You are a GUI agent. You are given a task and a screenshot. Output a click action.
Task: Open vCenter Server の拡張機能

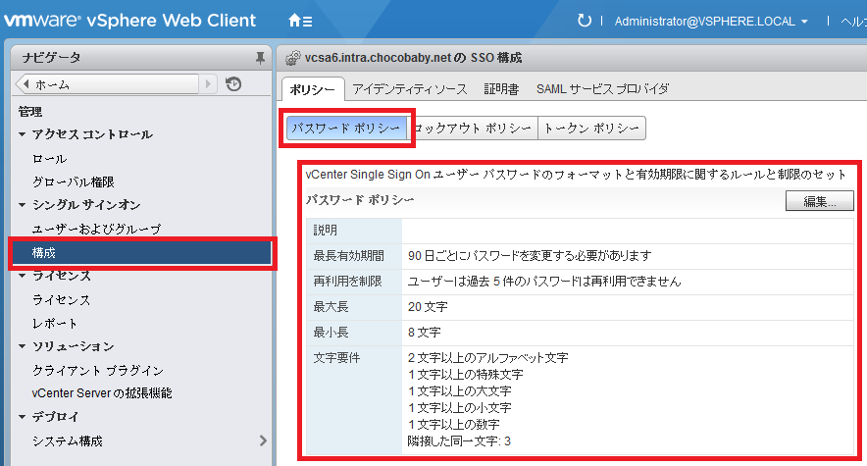[102, 393]
